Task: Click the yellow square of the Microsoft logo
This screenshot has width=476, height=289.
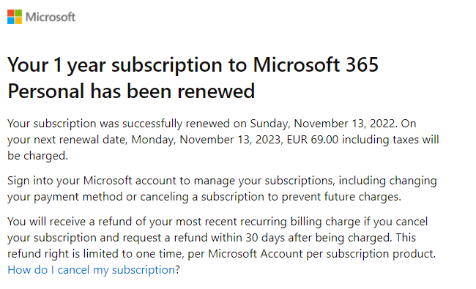Action: pos(18,20)
